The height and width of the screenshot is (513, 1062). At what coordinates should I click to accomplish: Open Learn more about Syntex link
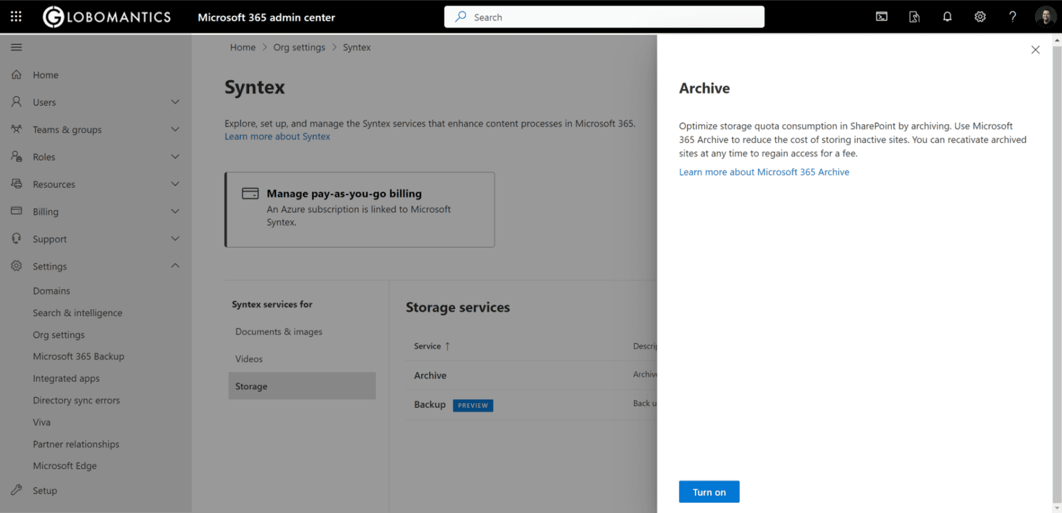(277, 136)
